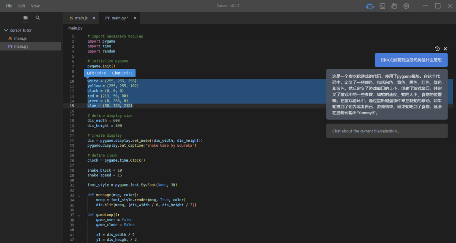Screen dimensions: 456x243
Task: Open the sidebar search magnifier icon
Action: (38, 18)
